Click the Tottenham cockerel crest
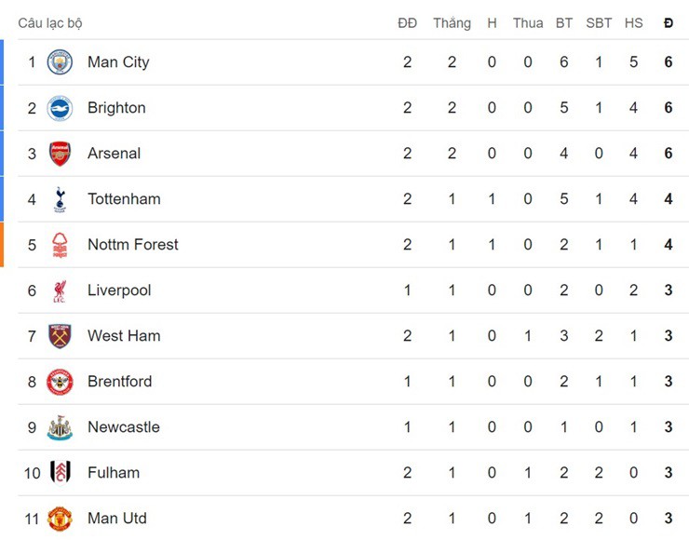 pos(60,199)
